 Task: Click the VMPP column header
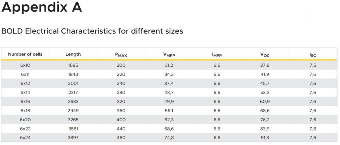point(169,55)
